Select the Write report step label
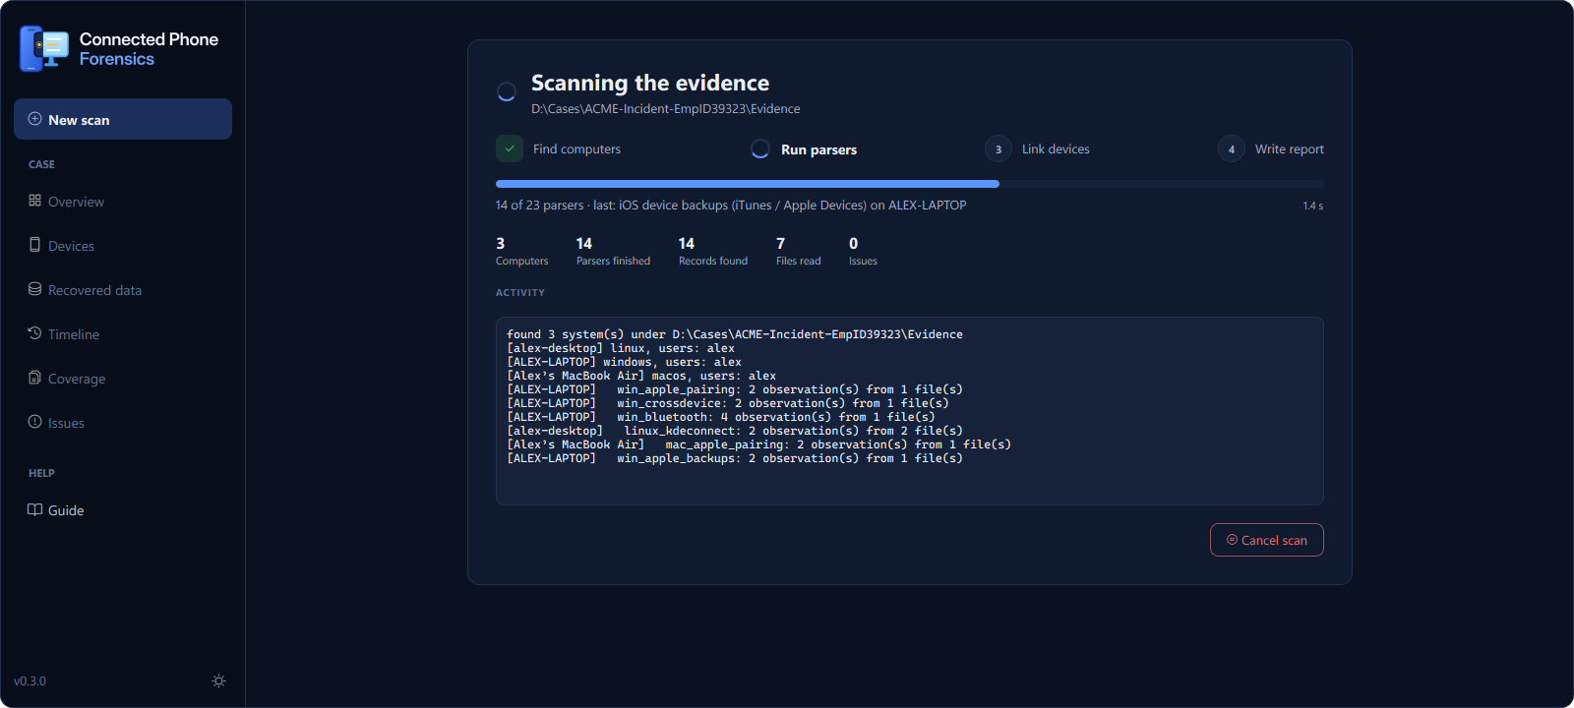The width and height of the screenshot is (1574, 708). click(x=1290, y=149)
